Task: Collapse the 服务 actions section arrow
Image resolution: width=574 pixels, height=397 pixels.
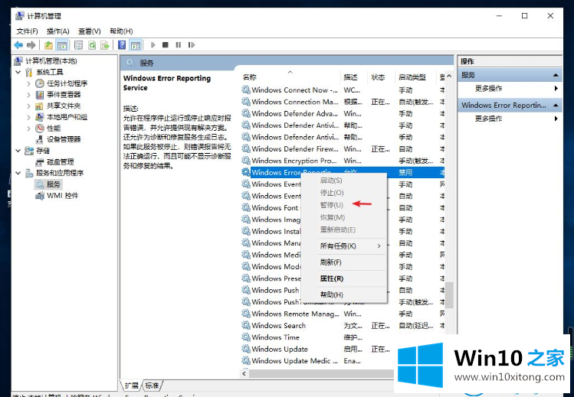Action: click(x=556, y=75)
